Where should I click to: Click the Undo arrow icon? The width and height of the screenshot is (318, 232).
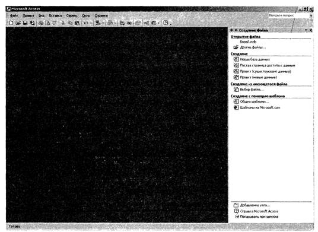pos(86,23)
